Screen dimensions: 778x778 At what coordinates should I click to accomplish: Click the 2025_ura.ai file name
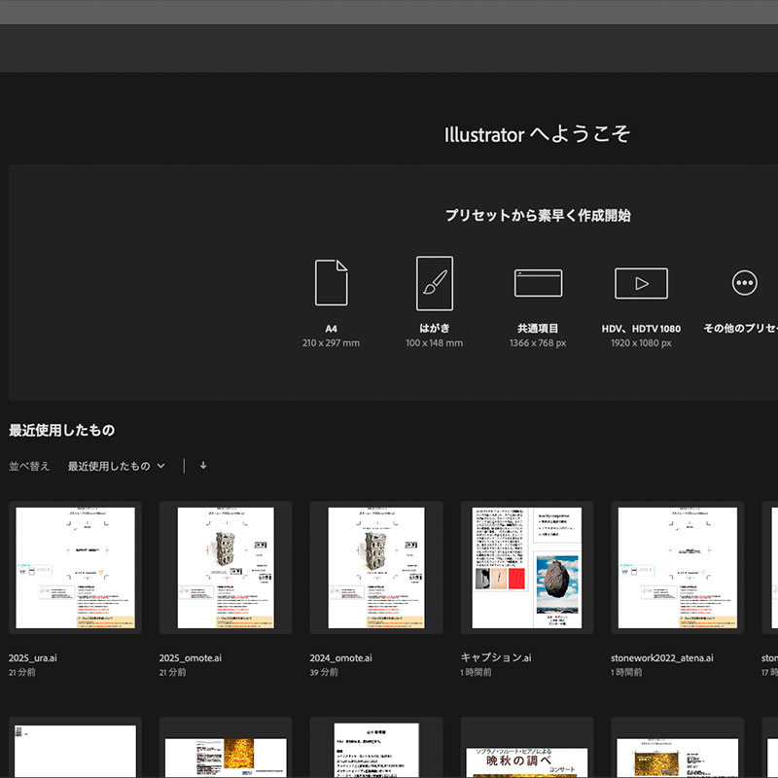[x=33, y=657]
